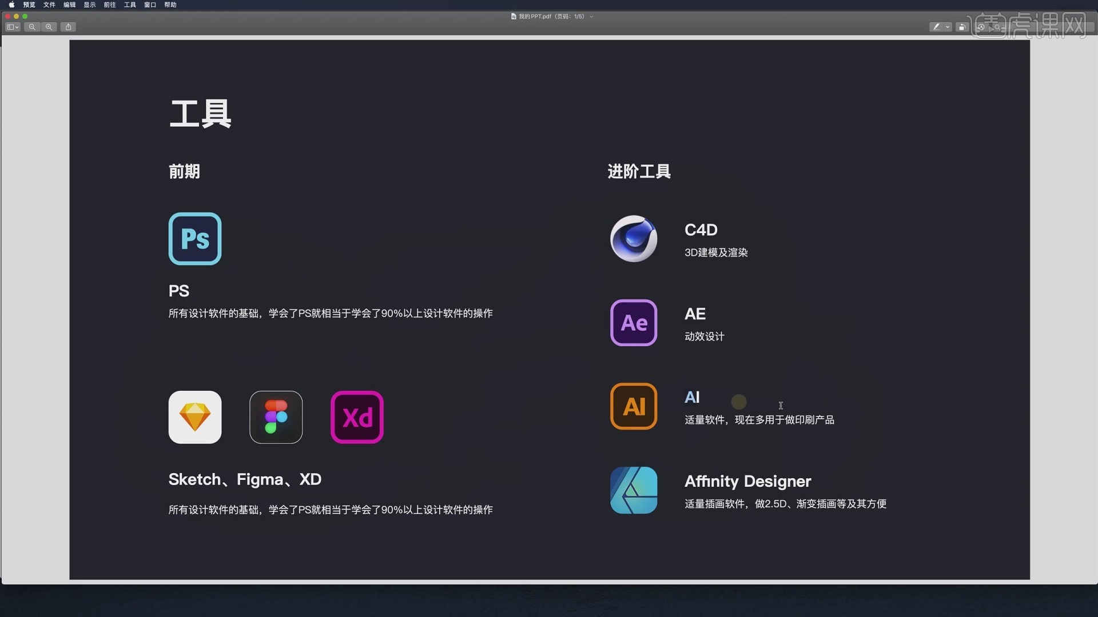Click the Sketch、Figma、XD label
Image resolution: width=1098 pixels, height=617 pixels.
coord(245,479)
